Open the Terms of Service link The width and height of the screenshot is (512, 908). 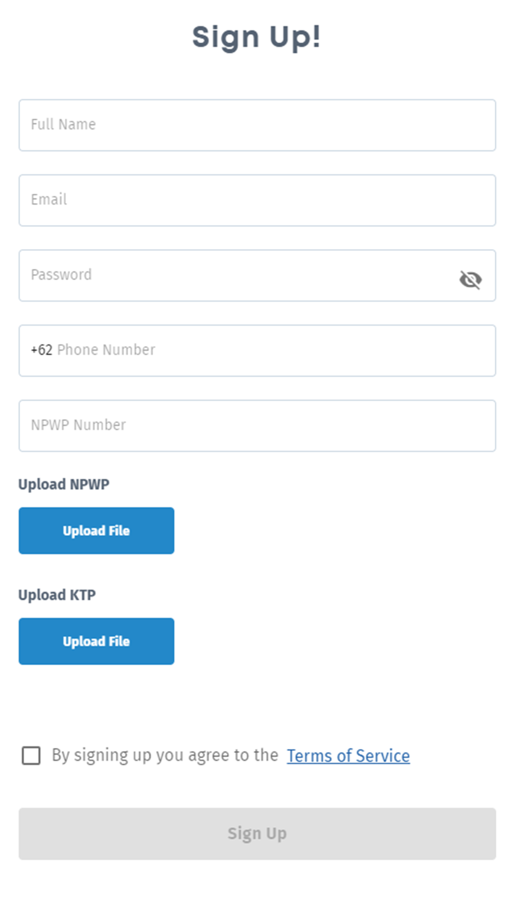click(x=348, y=756)
